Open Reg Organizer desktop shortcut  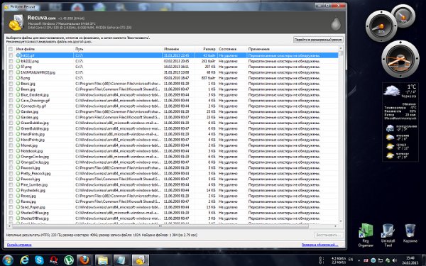click(x=366, y=235)
